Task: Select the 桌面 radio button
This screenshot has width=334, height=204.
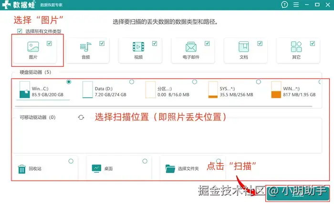Action: point(145,161)
